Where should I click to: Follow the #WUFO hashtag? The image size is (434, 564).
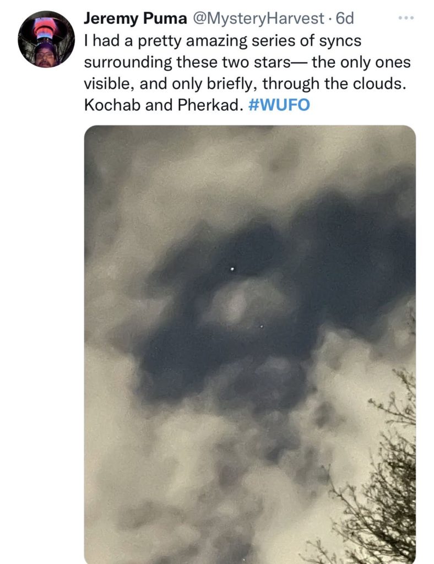coord(279,105)
